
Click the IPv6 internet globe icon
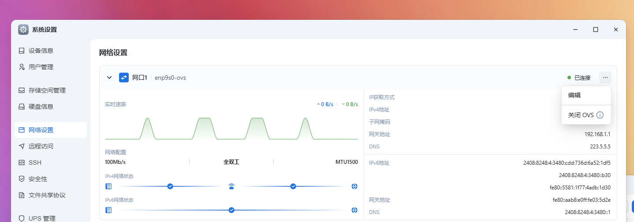(354, 210)
